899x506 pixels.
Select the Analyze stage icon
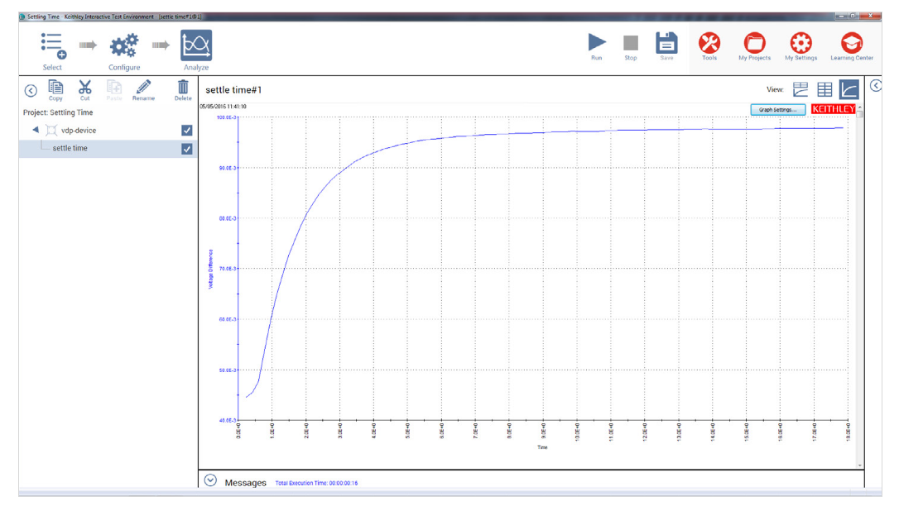tap(197, 46)
